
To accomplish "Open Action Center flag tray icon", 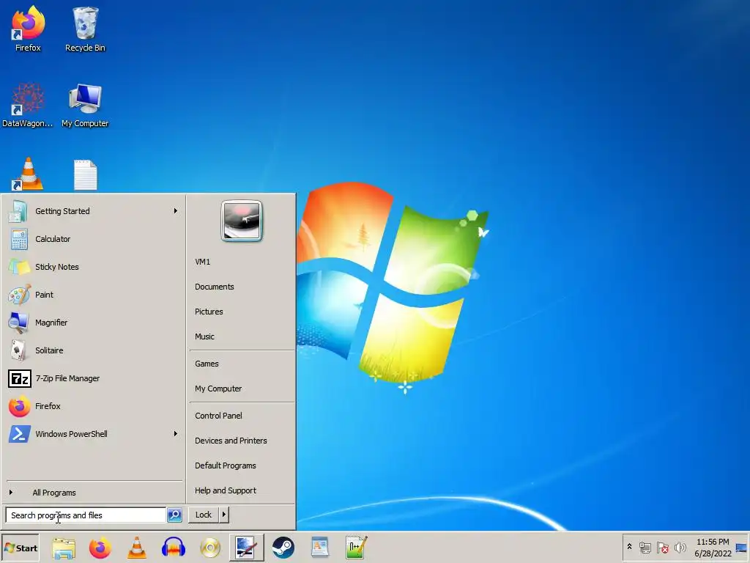I will click(663, 547).
